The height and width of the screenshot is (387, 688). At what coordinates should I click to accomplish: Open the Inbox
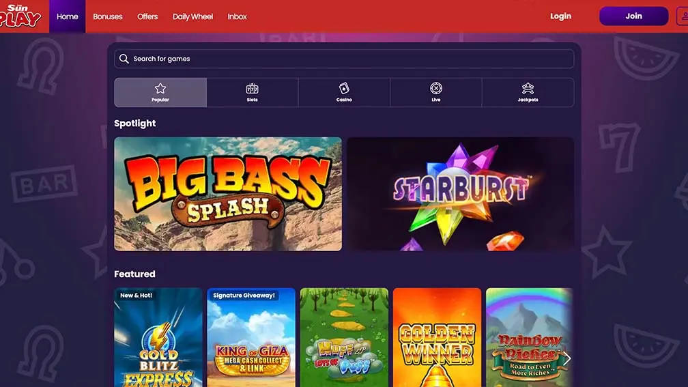coord(237,16)
